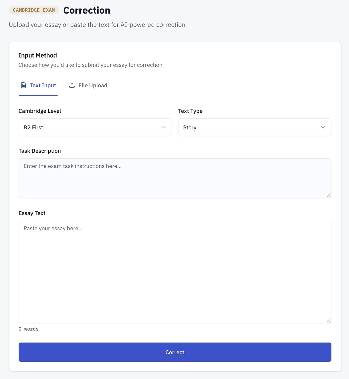Open the B2 First level dropdown

coord(95,127)
